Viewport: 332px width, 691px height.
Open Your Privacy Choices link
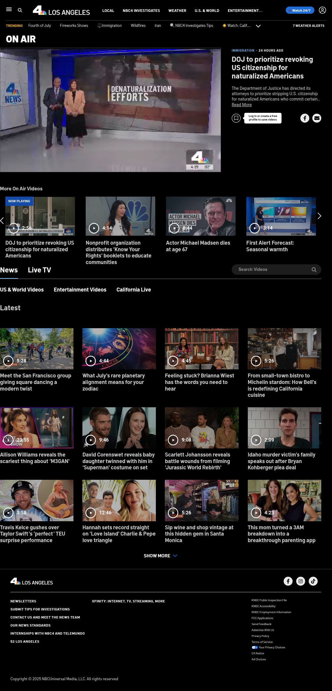268,647
